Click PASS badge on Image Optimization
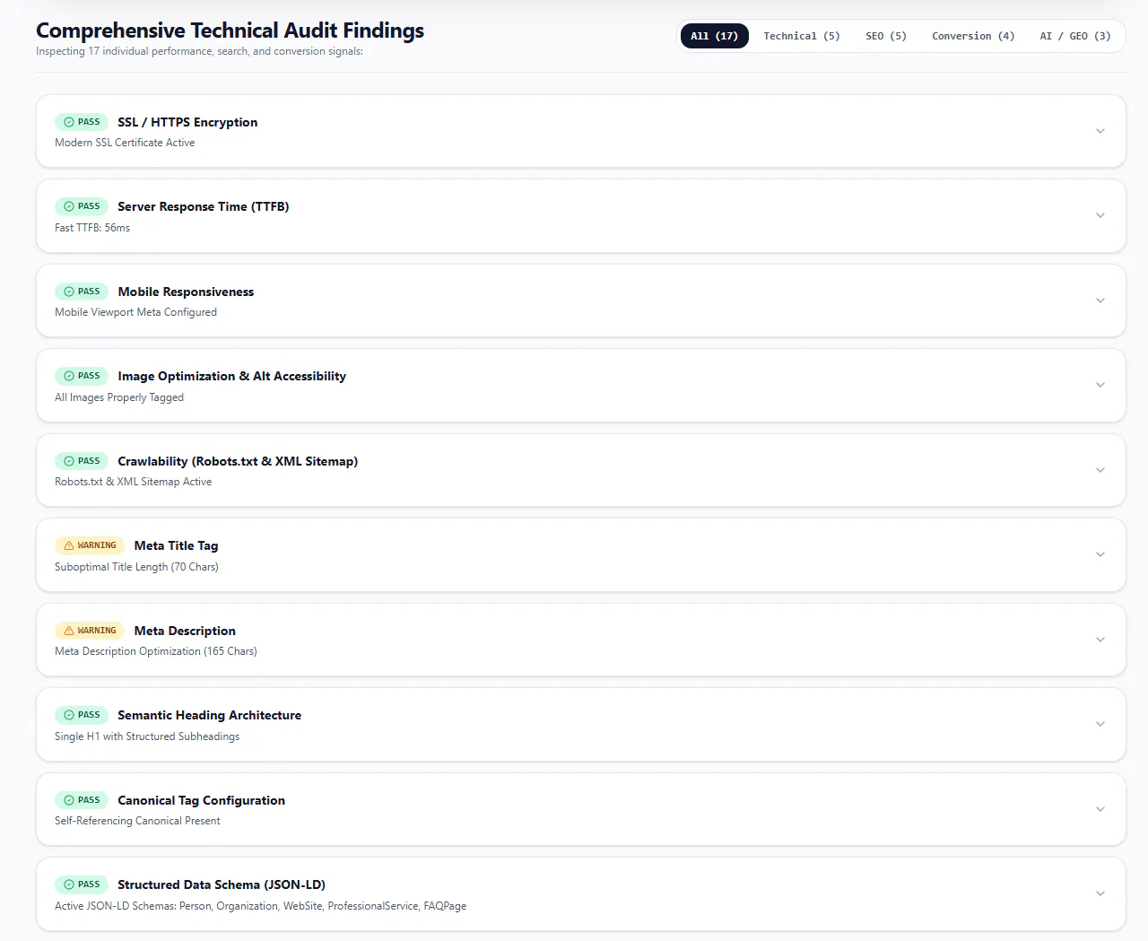Viewport: 1148px width, 941px height. (x=82, y=376)
